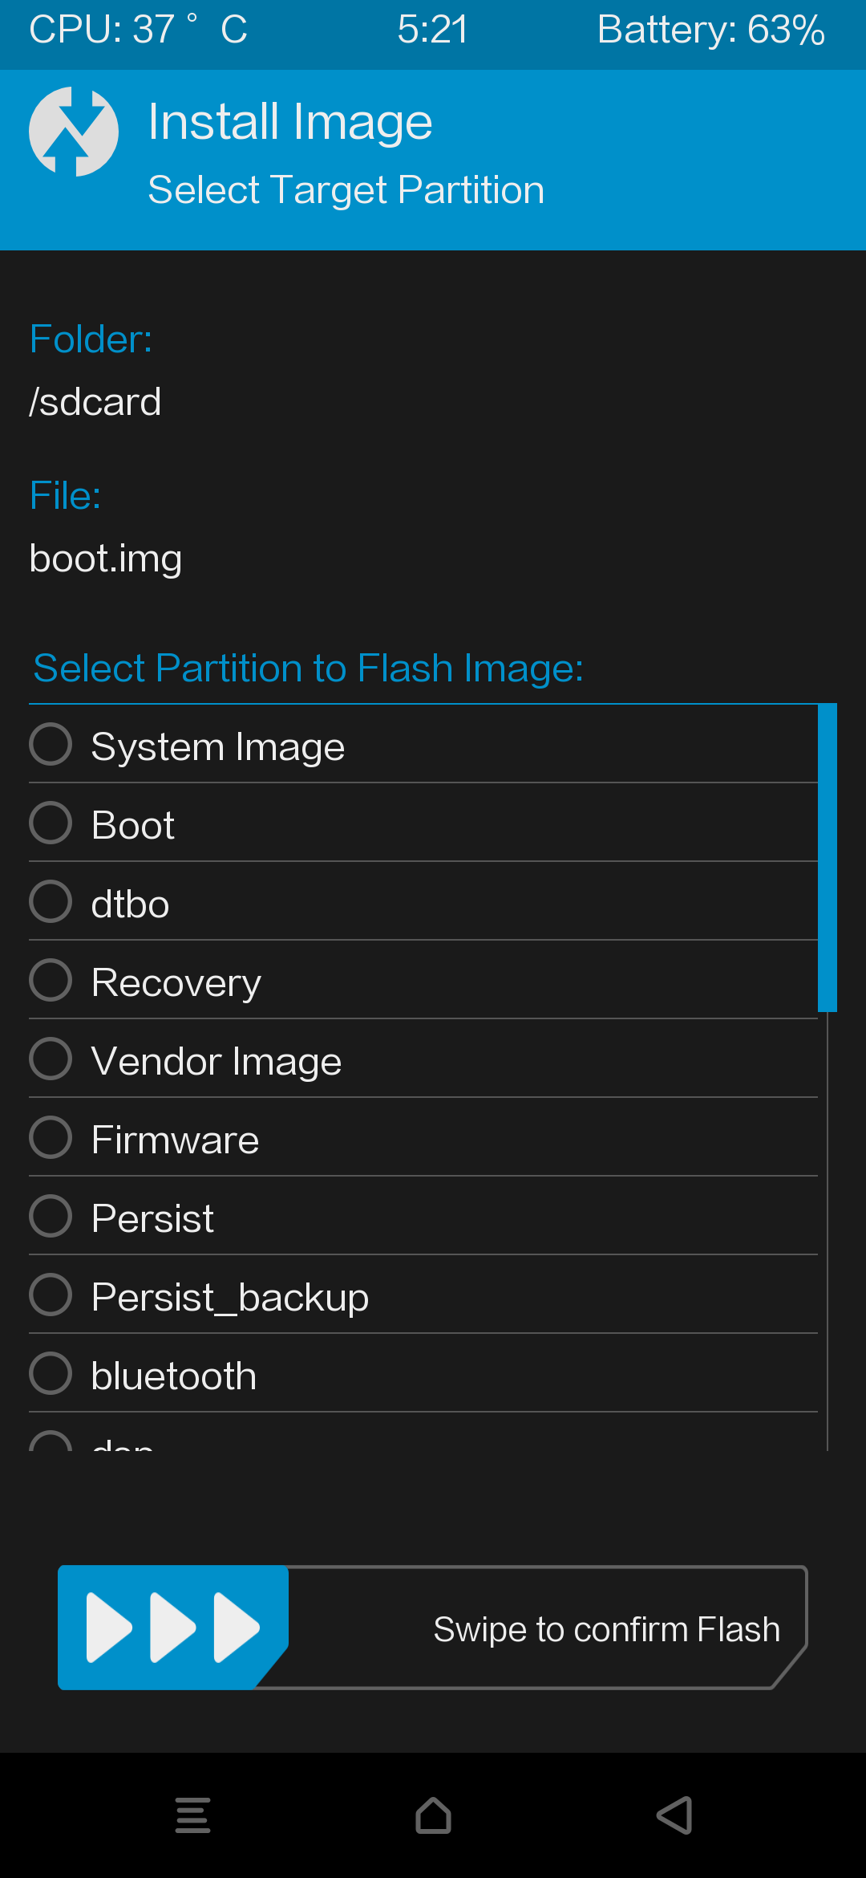
Task: Tap the /sdcard folder path
Action: pyautogui.click(x=95, y=401)
